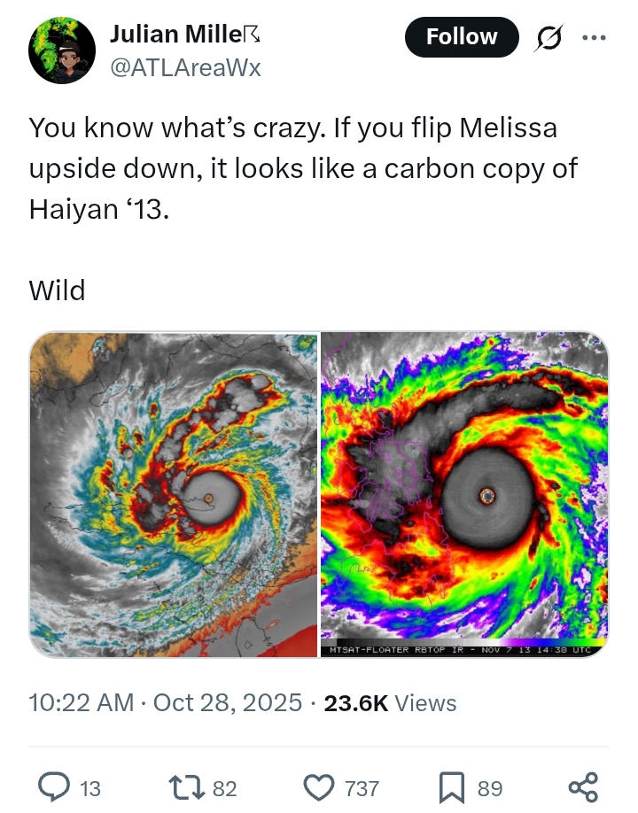Enlarge the right Haiyan MTSAT image
This screenshot has width=638, height=813.
click(x=464, y=494)
